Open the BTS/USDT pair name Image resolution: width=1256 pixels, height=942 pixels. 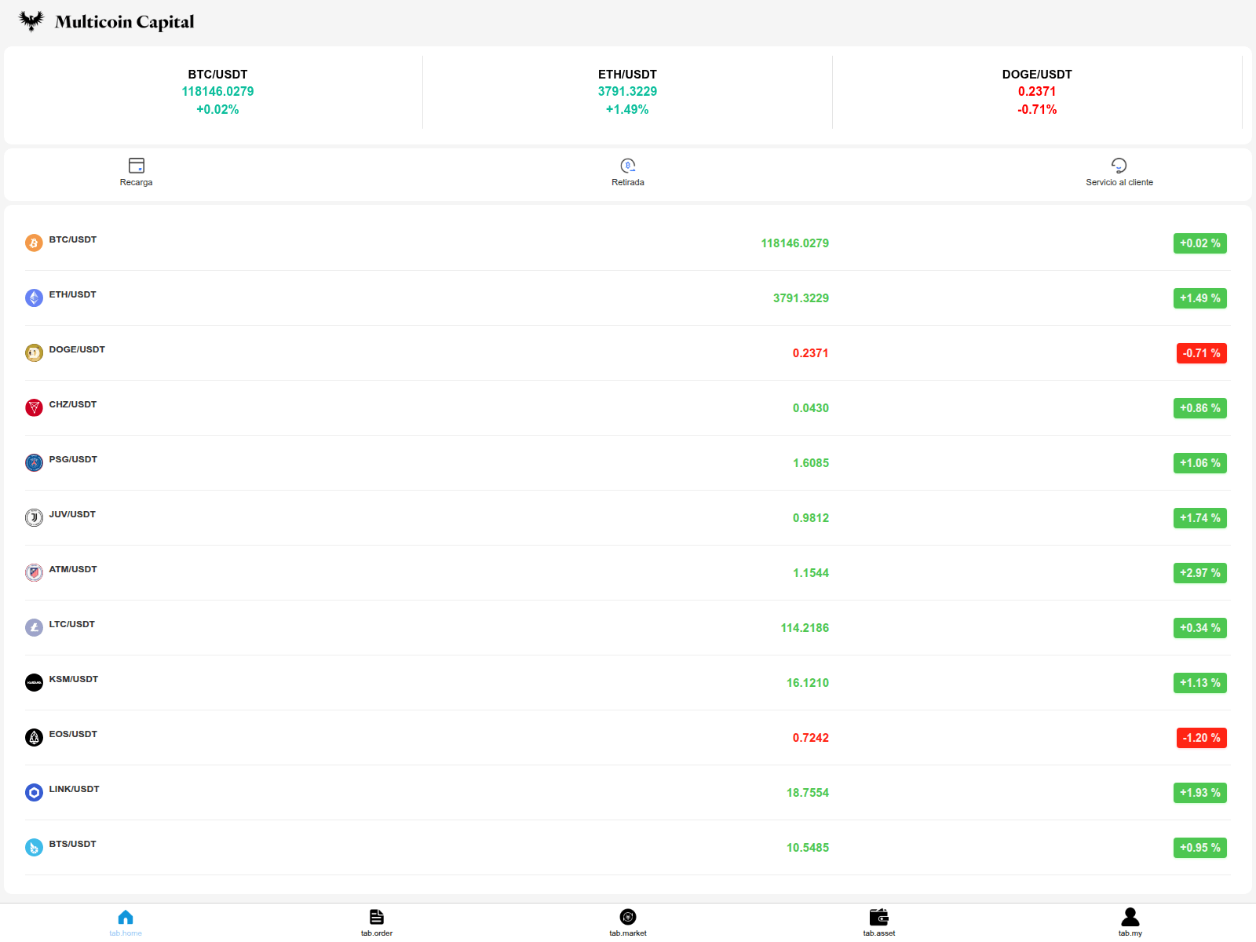pyautogui.click(x=73, y=844)
